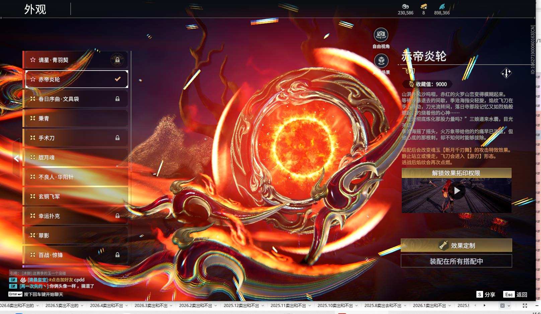Select the 赤帝炎轮 skin
Screen dimensions: 541x314
coord(76,79)
